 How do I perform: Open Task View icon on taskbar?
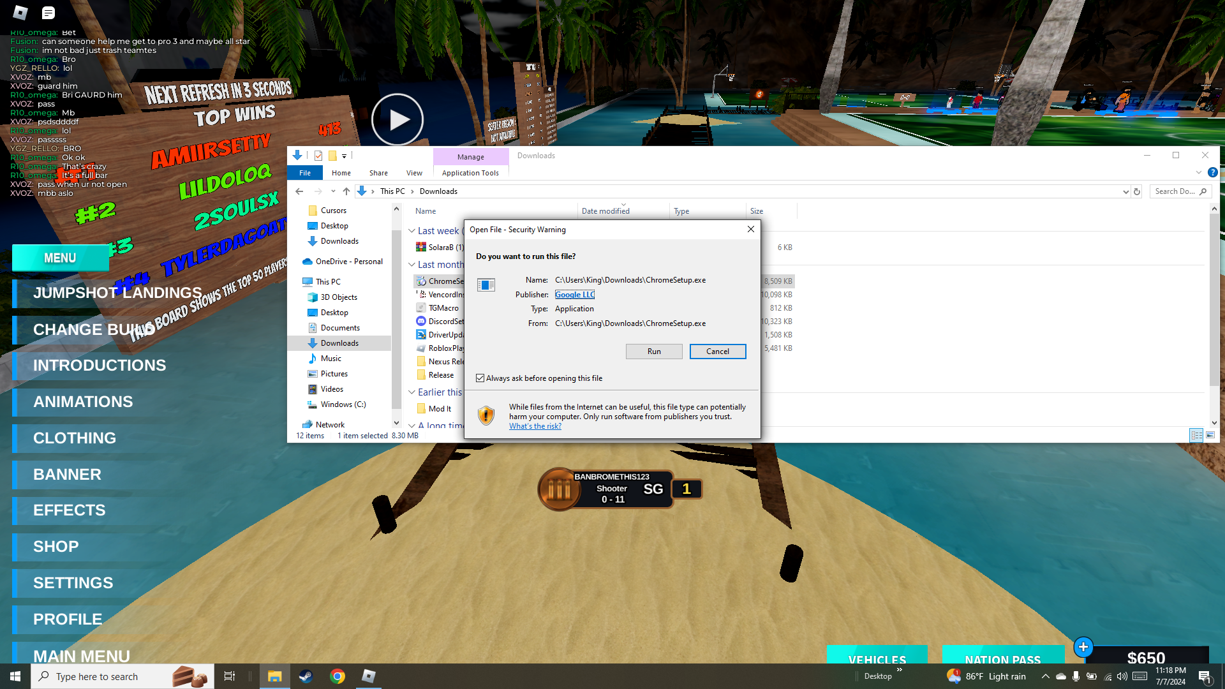[230, 676]
